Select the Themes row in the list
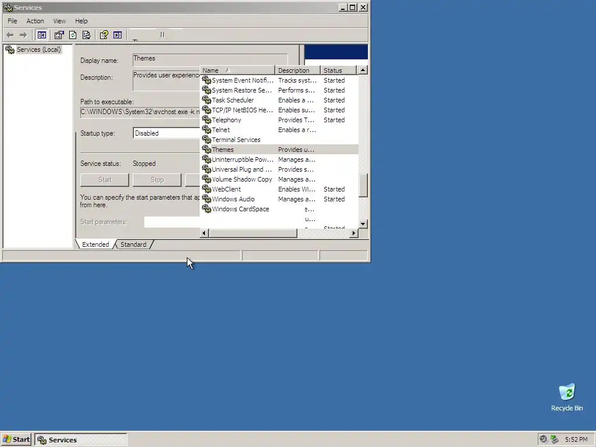Image resolution: width=596 pixels, height=447 pixels. pos(279,150)
